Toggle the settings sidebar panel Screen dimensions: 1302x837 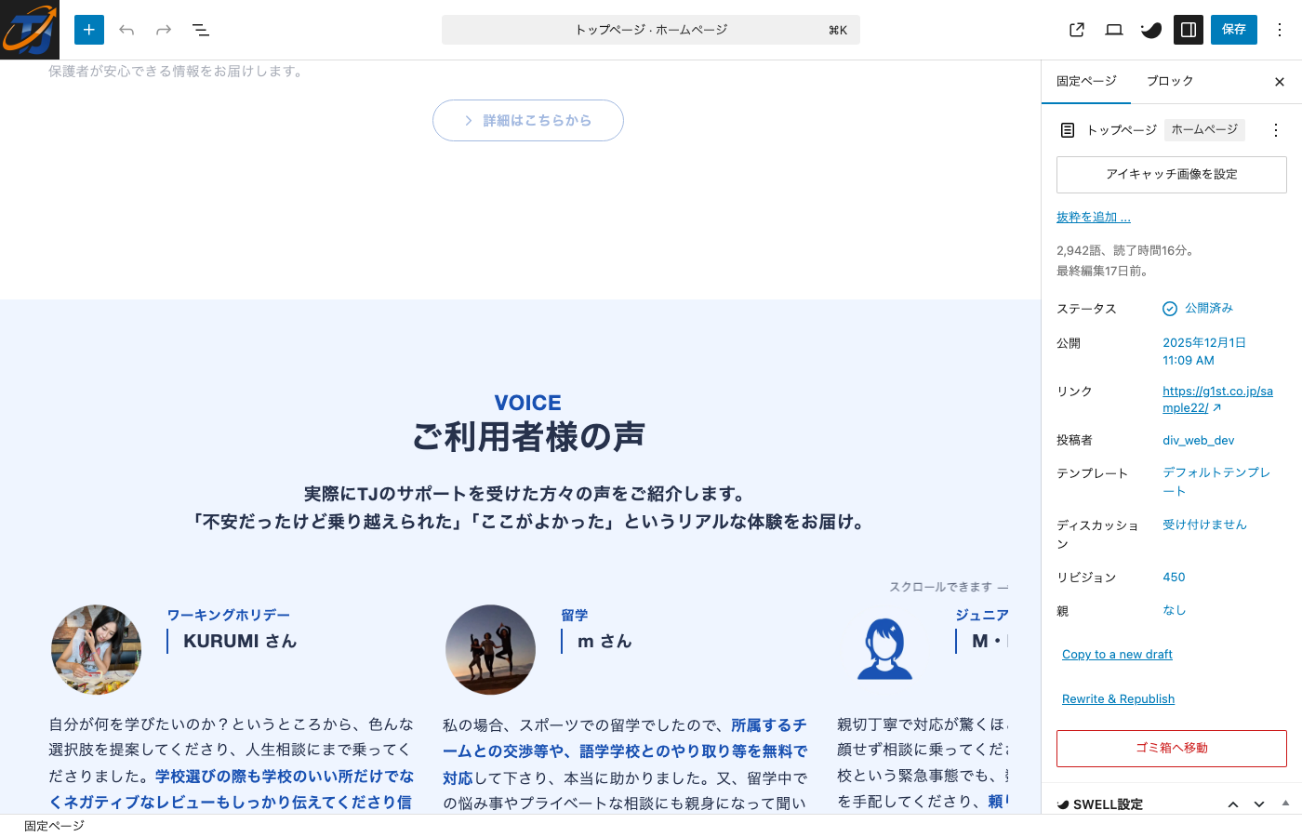click(1188, 30)
